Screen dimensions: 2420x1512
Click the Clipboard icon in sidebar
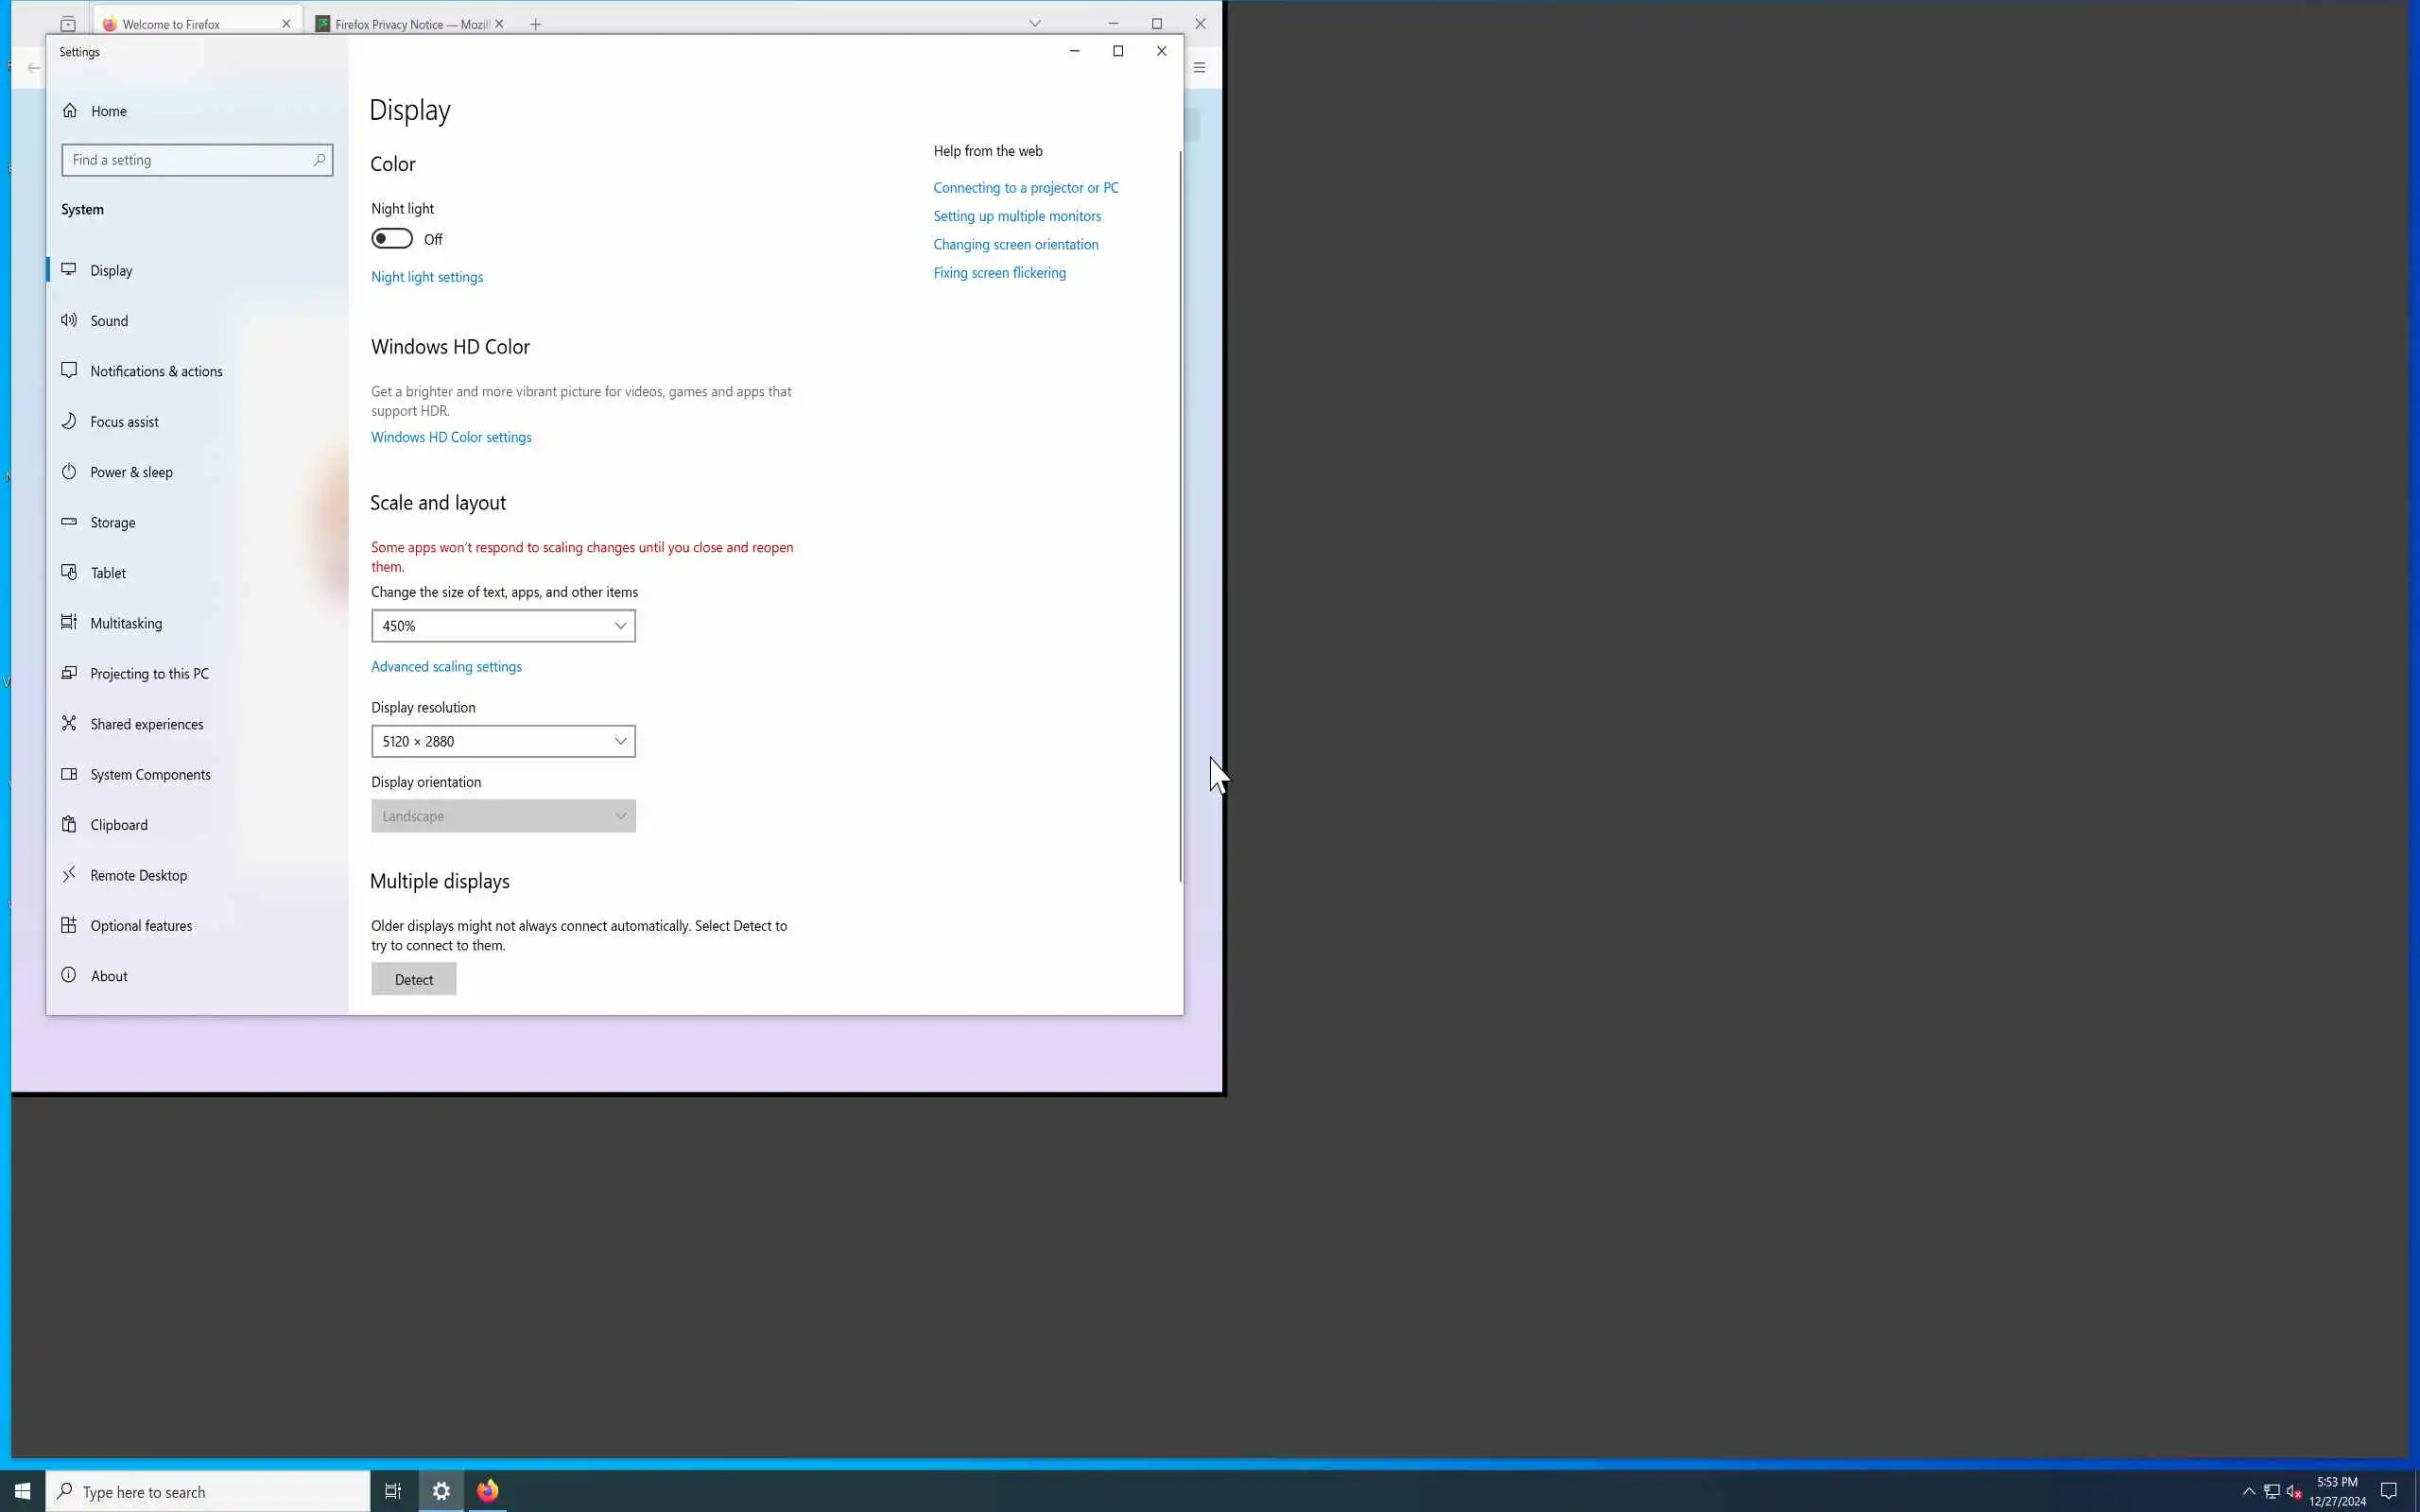69,824
